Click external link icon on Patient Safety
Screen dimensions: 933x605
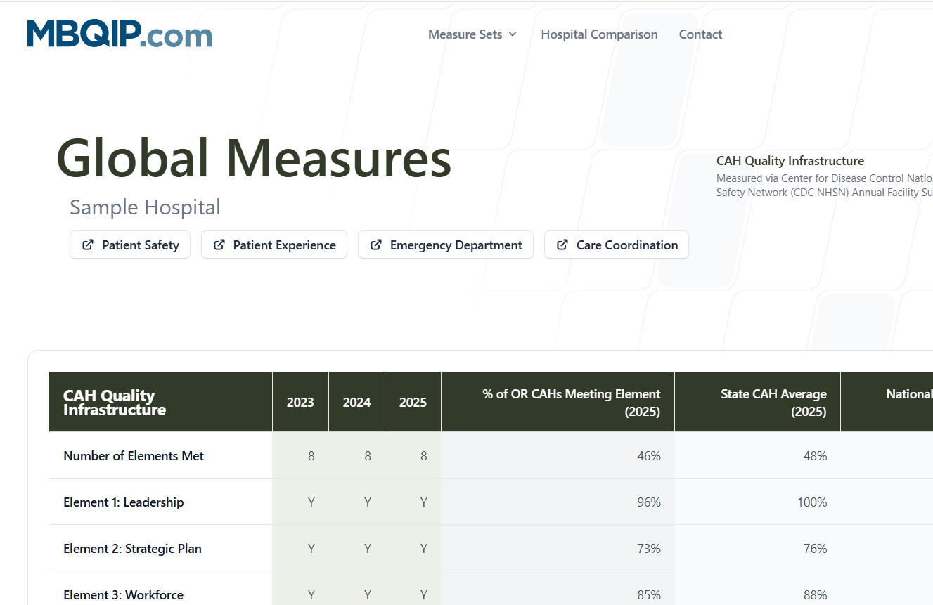point(88,245)
